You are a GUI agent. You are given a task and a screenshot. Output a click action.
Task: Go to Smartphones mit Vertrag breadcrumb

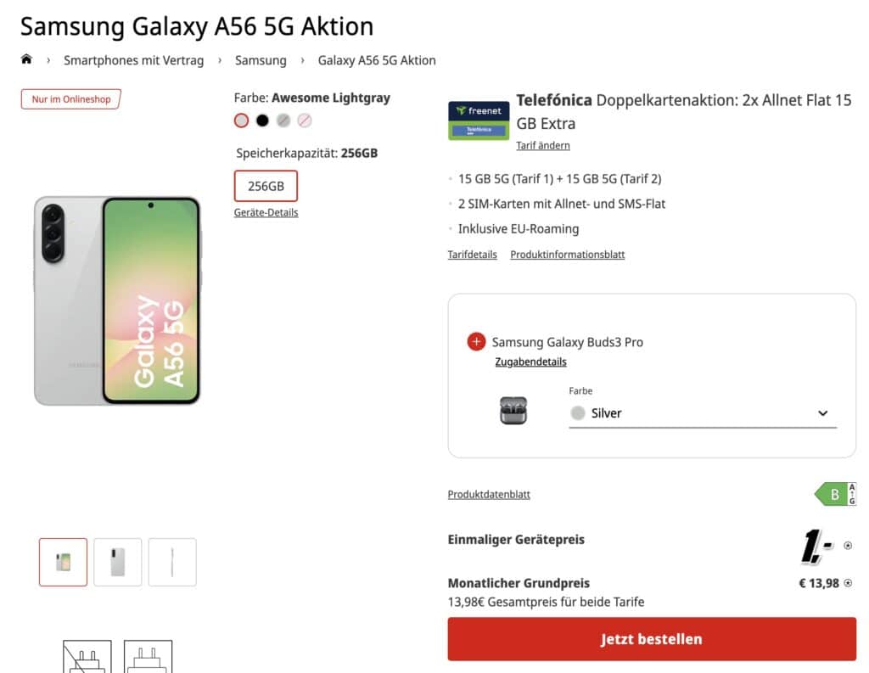coord(133,60)
